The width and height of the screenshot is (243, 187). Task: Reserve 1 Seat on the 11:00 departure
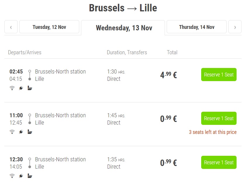(219, 118)
